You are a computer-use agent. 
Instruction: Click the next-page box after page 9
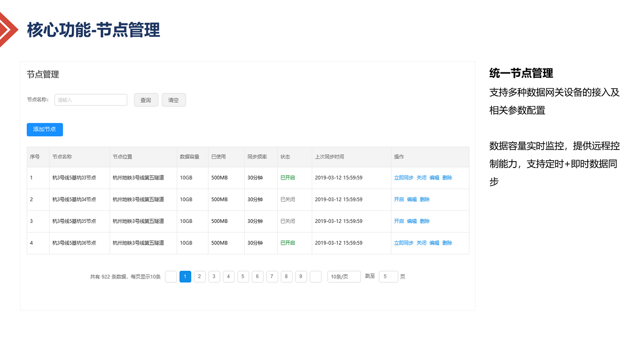pos(316,277)
